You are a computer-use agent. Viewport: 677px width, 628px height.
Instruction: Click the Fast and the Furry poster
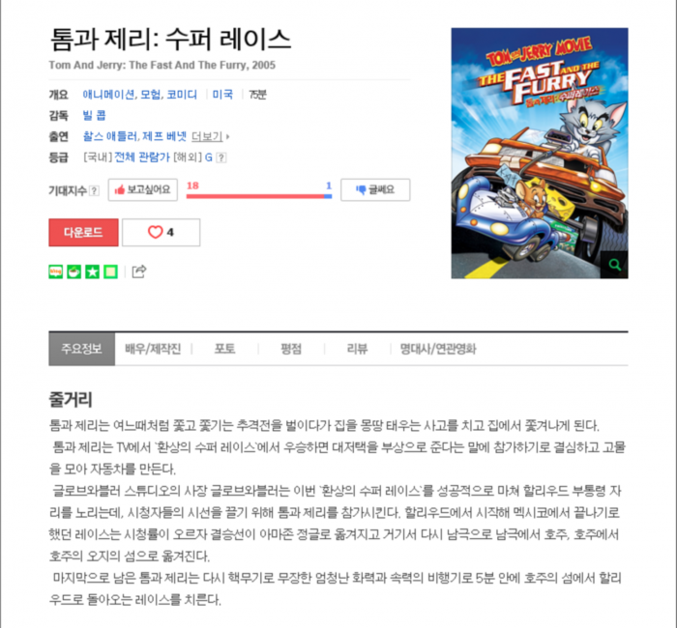point(540,153)
